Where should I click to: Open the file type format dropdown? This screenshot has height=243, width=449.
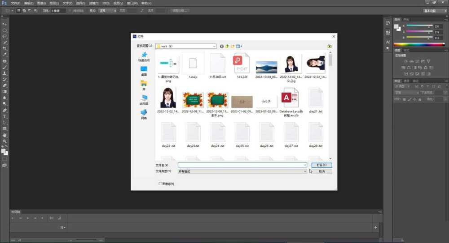click(305, 171)
